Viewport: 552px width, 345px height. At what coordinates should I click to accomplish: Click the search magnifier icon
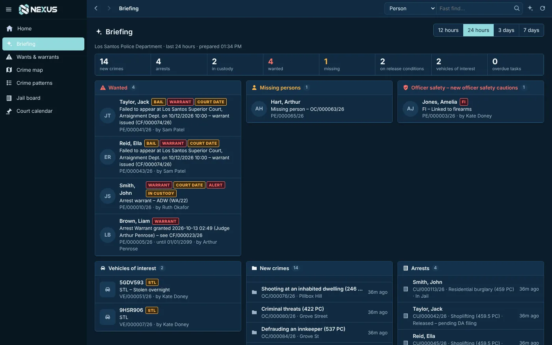(517, 8)
